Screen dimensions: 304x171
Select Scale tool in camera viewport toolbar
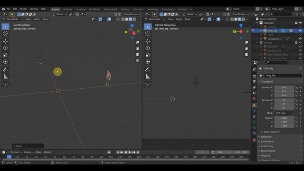click(x=148, y=55)
